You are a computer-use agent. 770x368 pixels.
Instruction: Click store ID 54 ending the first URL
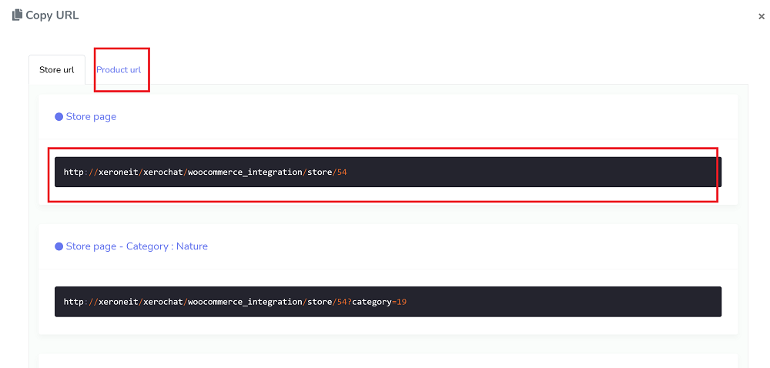pos(342,172)
